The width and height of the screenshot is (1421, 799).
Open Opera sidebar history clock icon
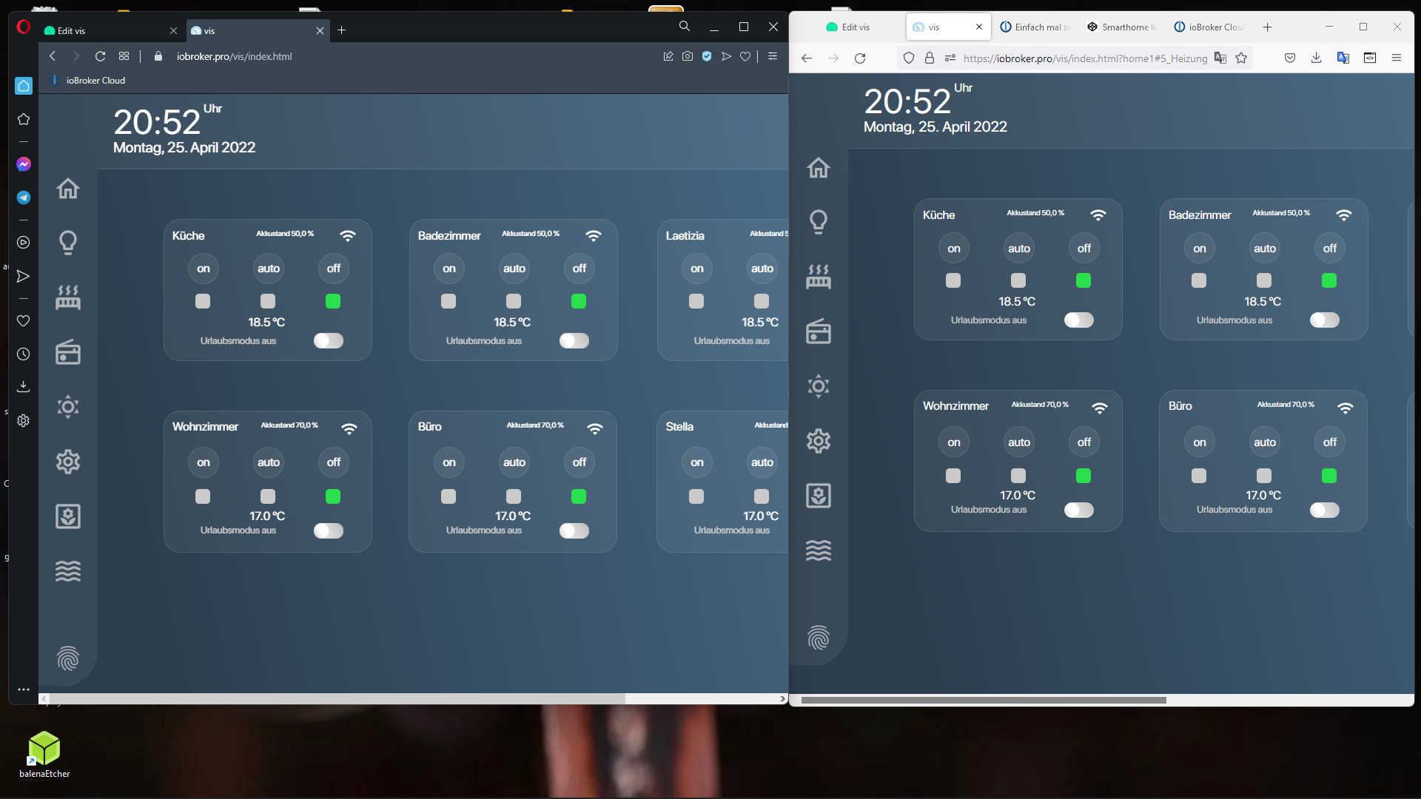pos(24,354)
